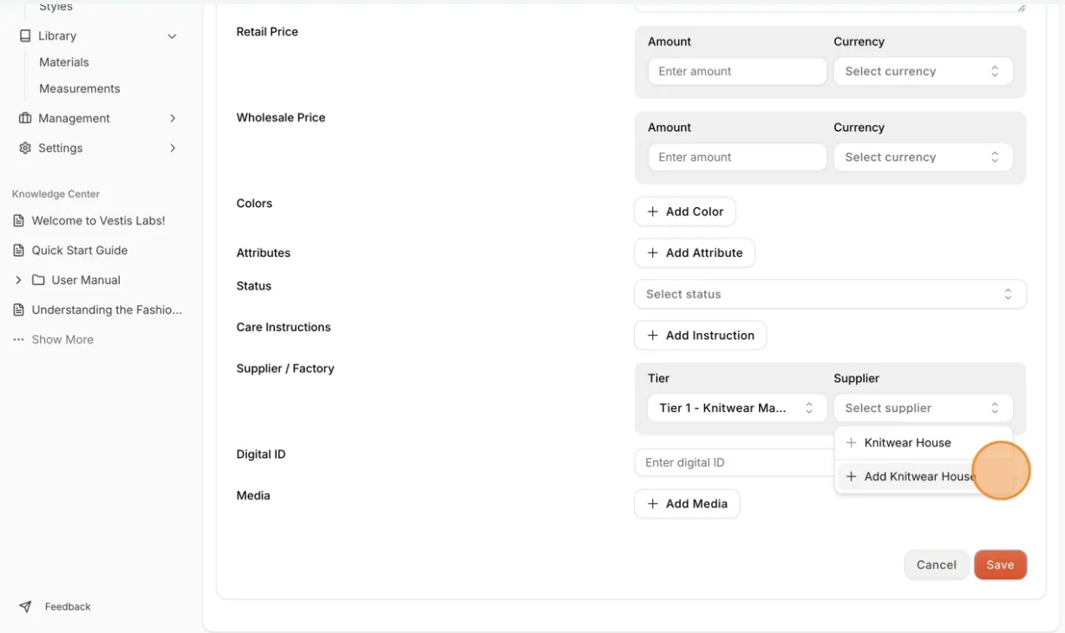
Task: Click the User Manual folder icon
Action: pos(38,280)
